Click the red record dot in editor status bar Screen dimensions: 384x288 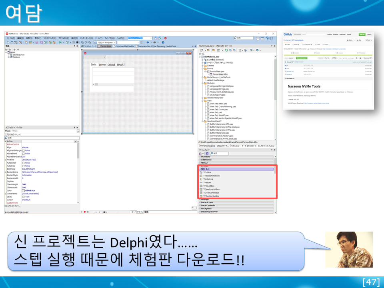(x=85, y=212)
